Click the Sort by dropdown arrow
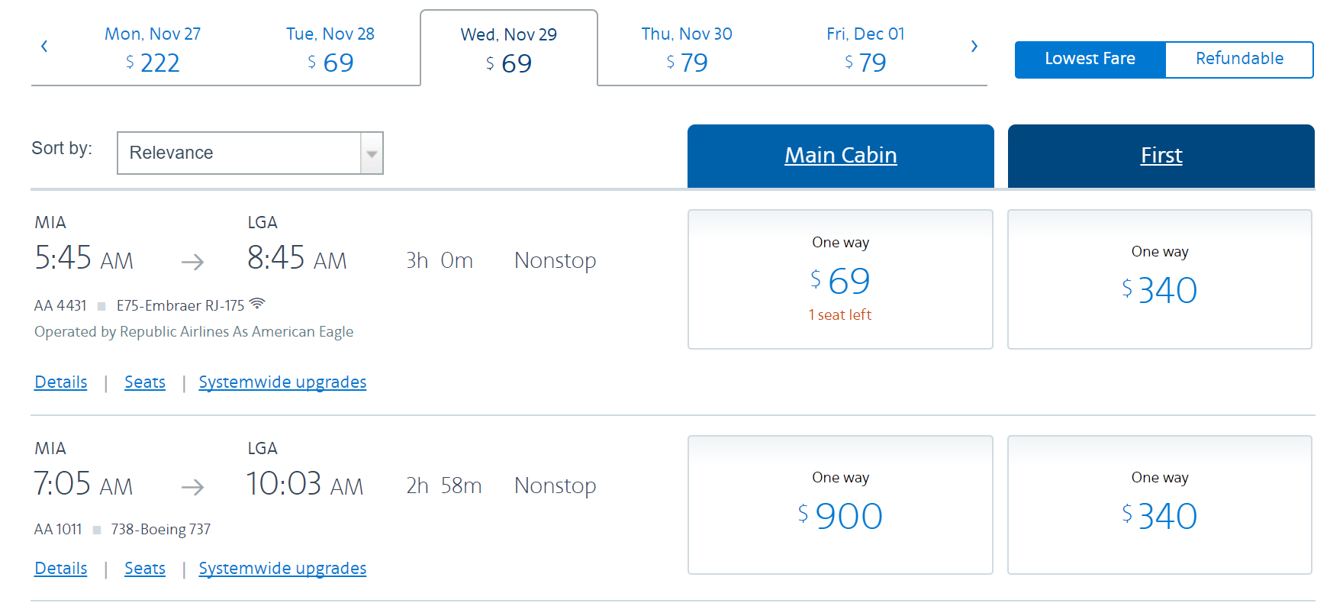Screen dimensions: 1343x603 pos(372,153)
